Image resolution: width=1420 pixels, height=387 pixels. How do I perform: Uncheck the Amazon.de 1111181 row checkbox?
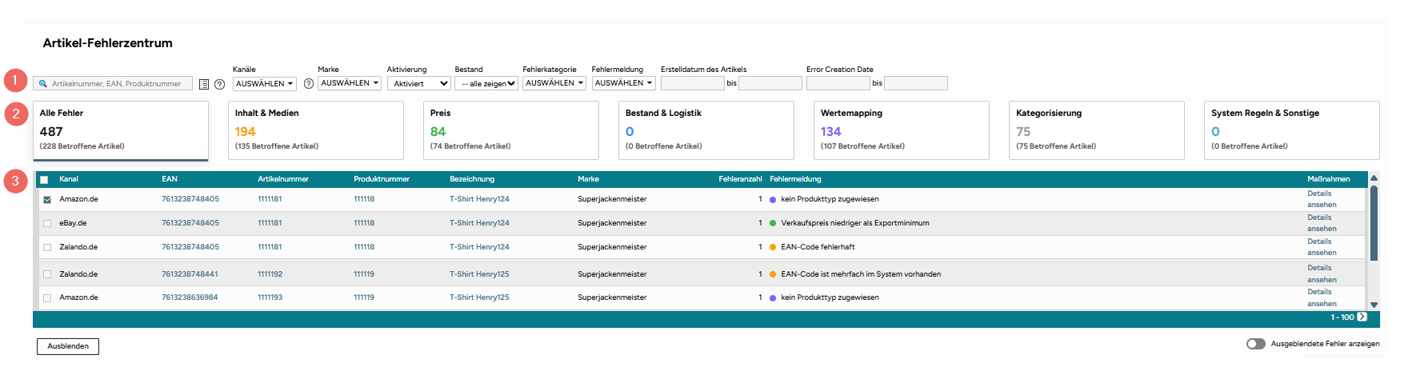tap(47, 200)
